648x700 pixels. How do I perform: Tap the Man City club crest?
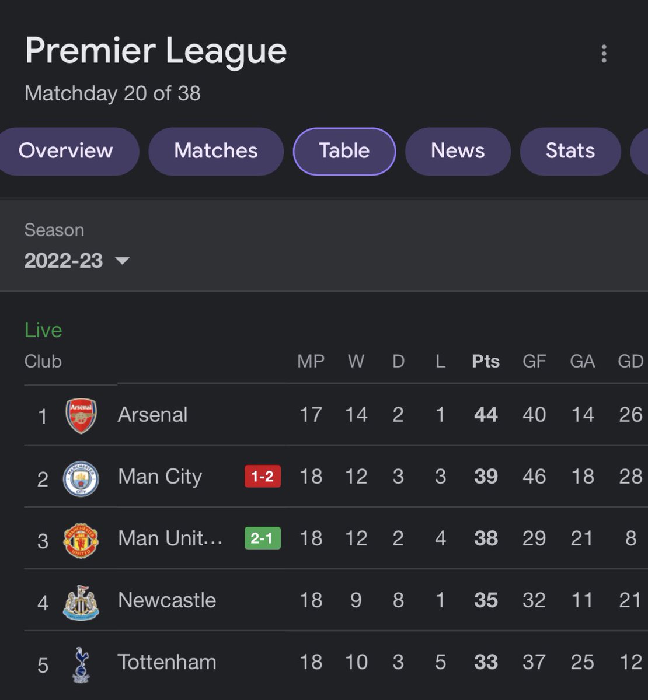coord(81,478)
